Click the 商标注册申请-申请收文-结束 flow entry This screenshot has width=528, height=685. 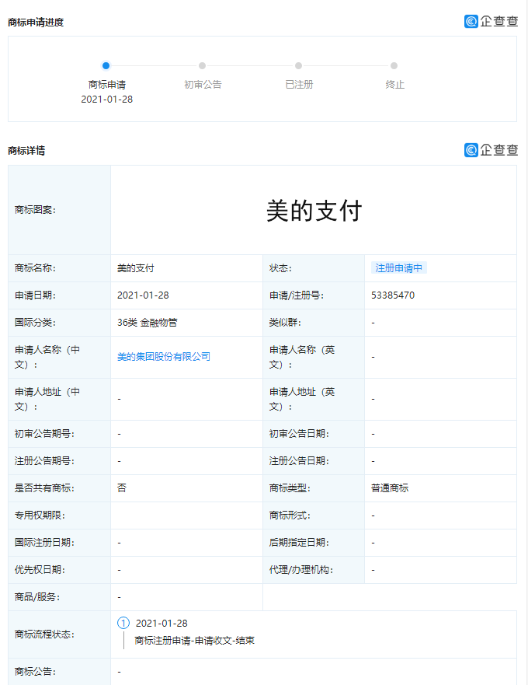195,641
